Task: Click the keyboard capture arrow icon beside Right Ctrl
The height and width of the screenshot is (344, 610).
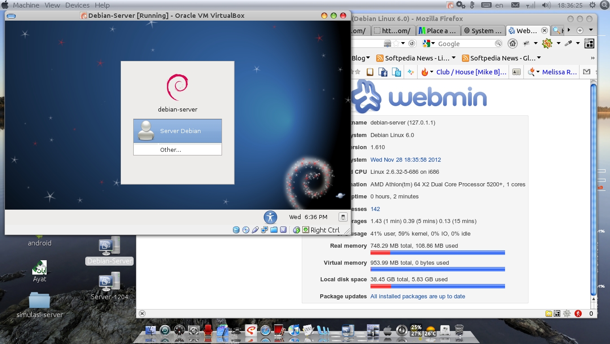Action: pyautogui.click(x=305, y=230)
